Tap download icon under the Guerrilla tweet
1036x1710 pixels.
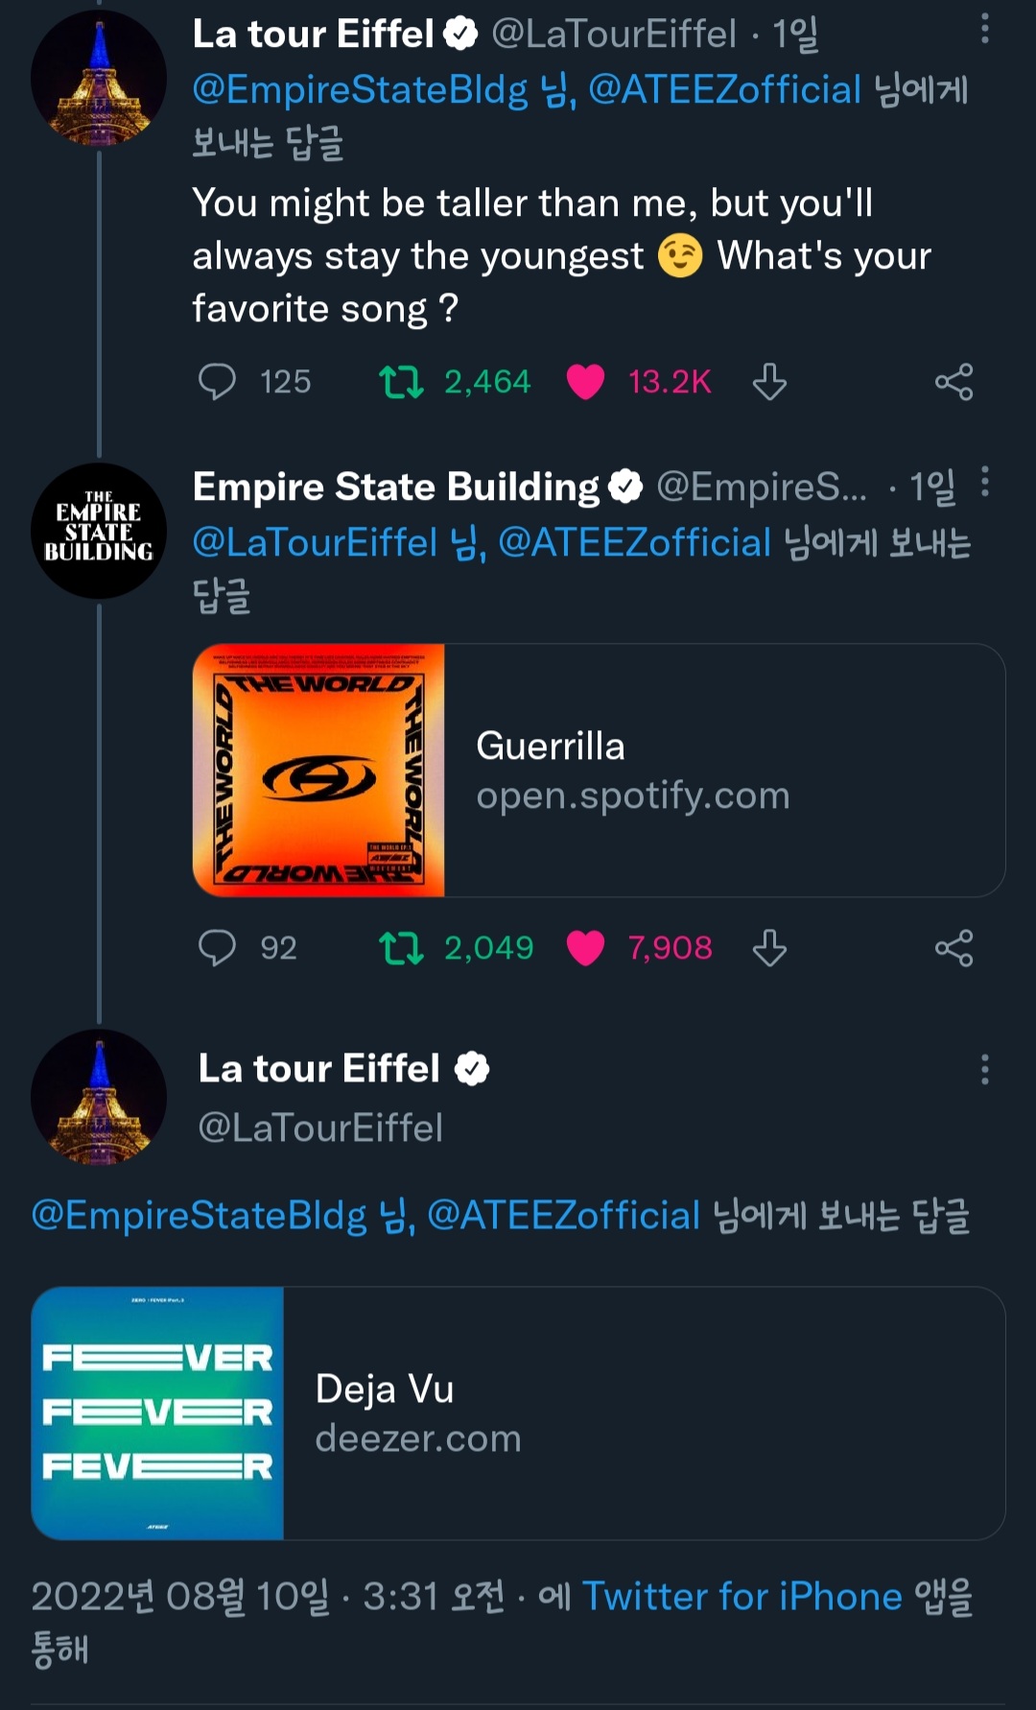[x=769, y=948]
